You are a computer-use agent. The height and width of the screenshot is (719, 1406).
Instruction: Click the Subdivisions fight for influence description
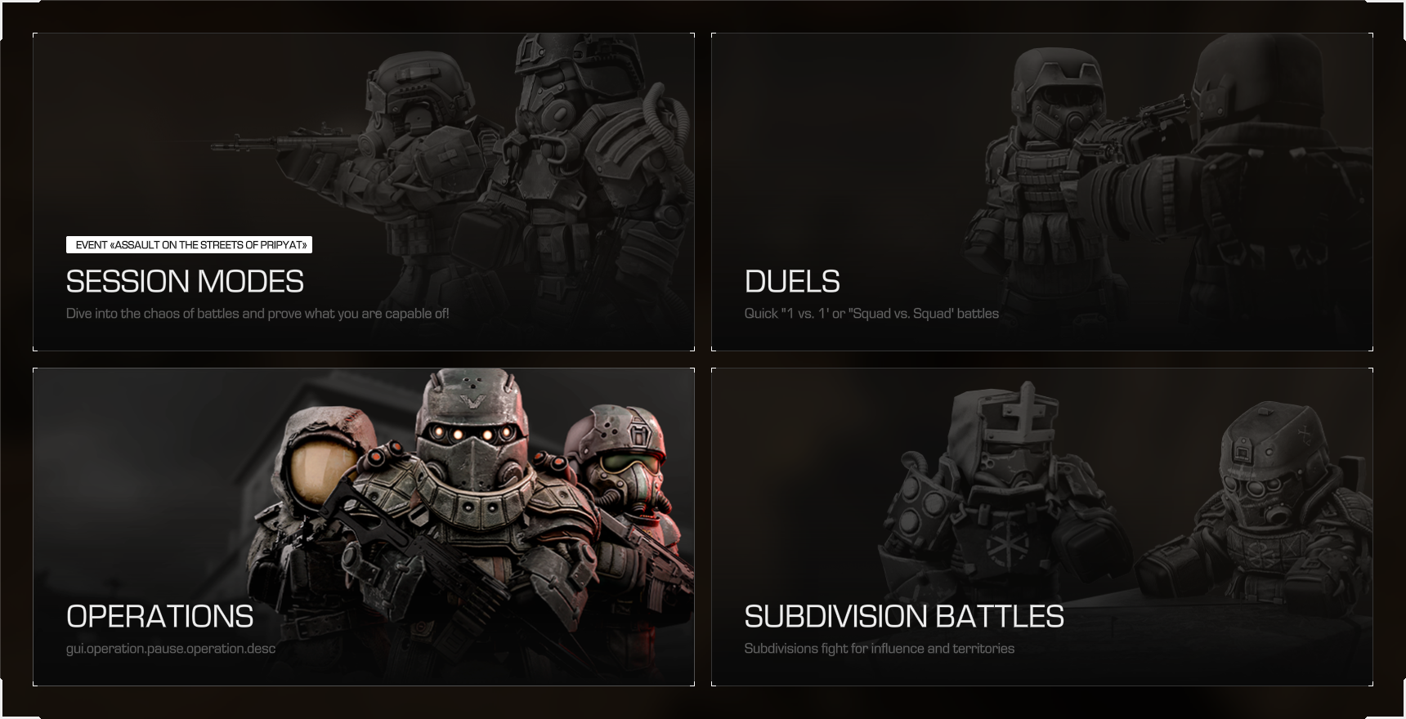[880, 649]
